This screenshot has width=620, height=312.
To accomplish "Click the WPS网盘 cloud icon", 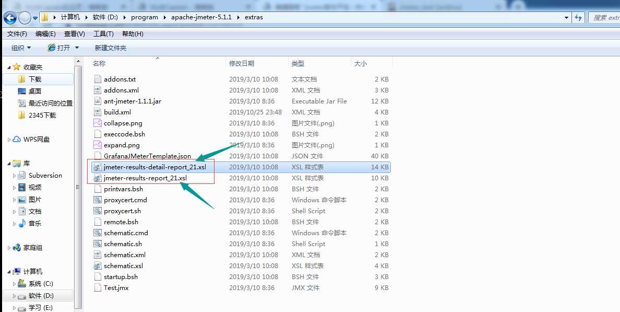I will [17, 140].
